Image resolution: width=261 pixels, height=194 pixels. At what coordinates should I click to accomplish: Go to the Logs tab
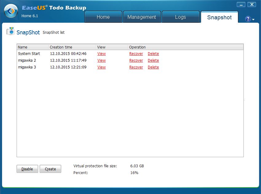(180, 17)
